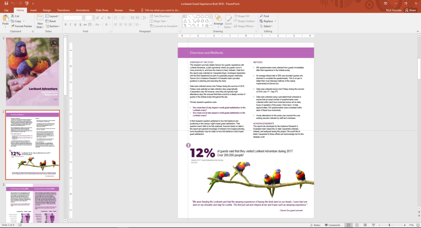Open the Layout dropdown
The width and height of the screenshot is (421, 228).
point(52,16)
